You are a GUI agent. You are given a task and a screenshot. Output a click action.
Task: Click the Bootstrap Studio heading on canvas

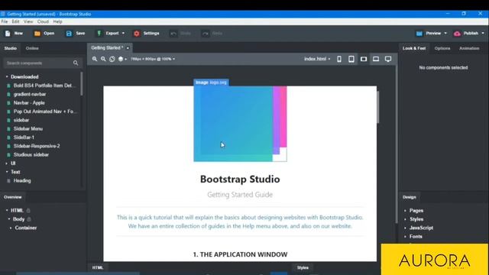click(x=240, y=180)
